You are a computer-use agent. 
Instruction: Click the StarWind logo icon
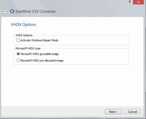(12, 11)
